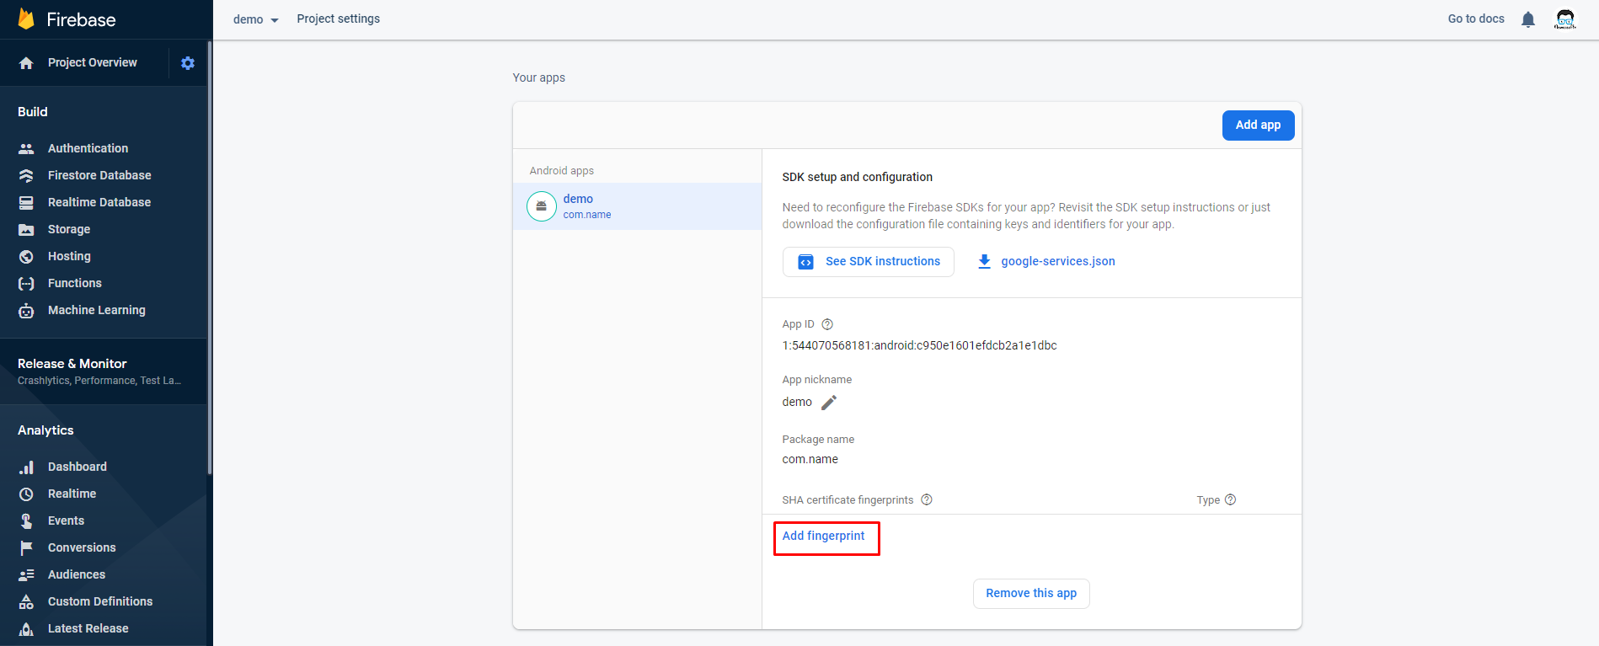Open Analytics Dashboard in the sidebar
The width and height of the screenshot is (1599, 646).
[x=78, y=467]
